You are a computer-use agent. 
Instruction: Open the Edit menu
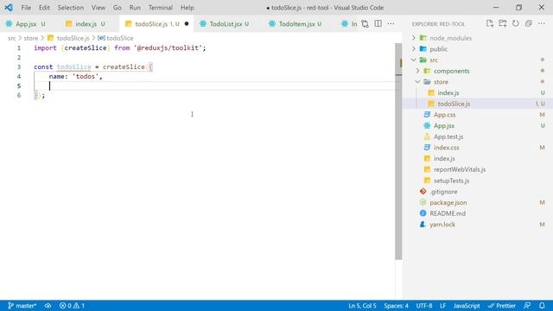coord(44,8)
